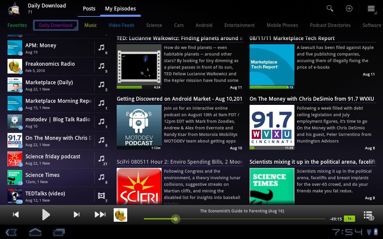Play the currently loaded episode
The width and height of the screenshot is (383, 239).
(46, 215)
